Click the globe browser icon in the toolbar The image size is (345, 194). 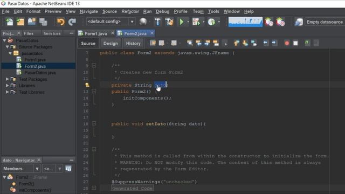pos(143,22)
